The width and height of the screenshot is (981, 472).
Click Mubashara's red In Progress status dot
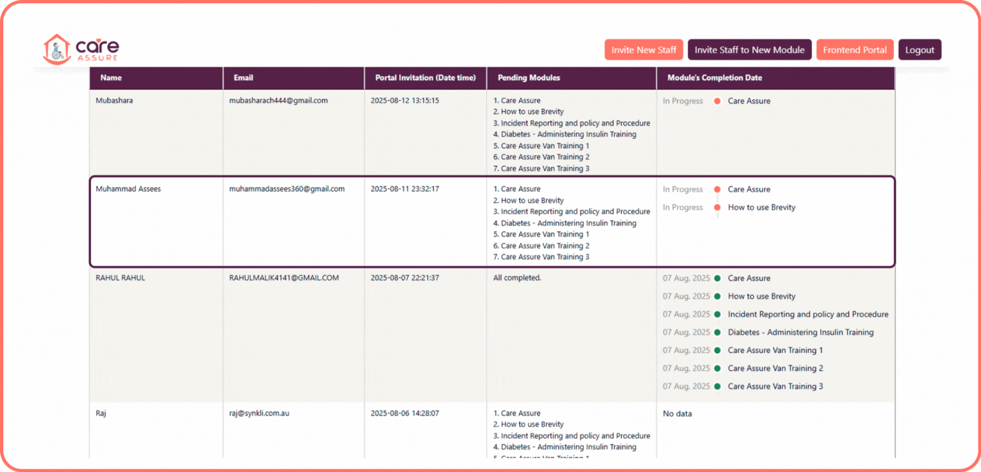point(717,101)
